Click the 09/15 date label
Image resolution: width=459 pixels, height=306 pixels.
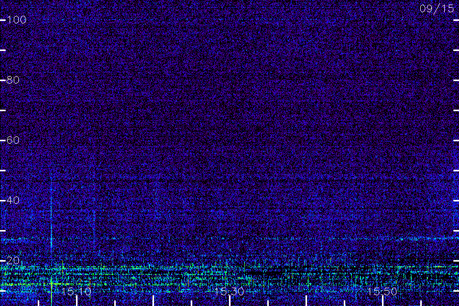[x=437, y=9]
